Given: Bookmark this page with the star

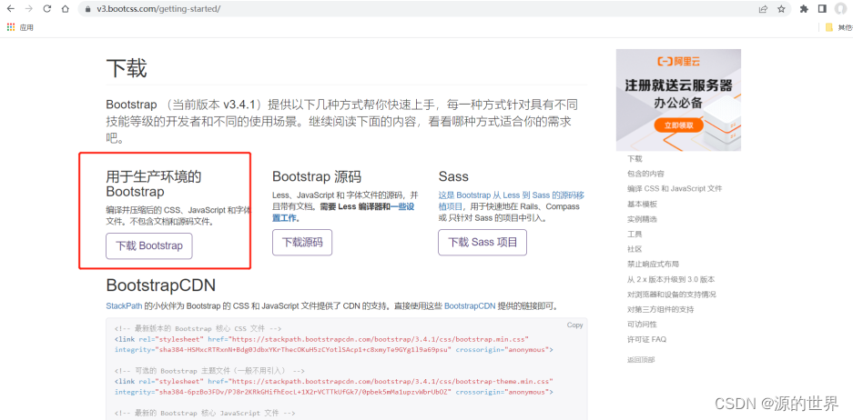Looking at the screenshot, I should pyautogui.click(x=781, y=9).
